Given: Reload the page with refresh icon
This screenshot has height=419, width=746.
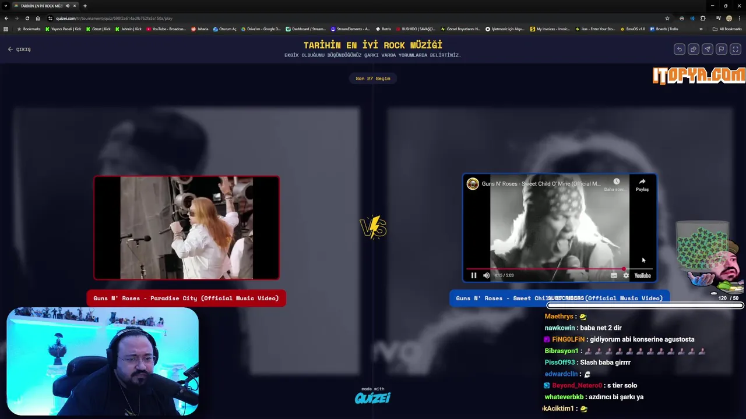Looking at the screenshot, I should [27, 18].
